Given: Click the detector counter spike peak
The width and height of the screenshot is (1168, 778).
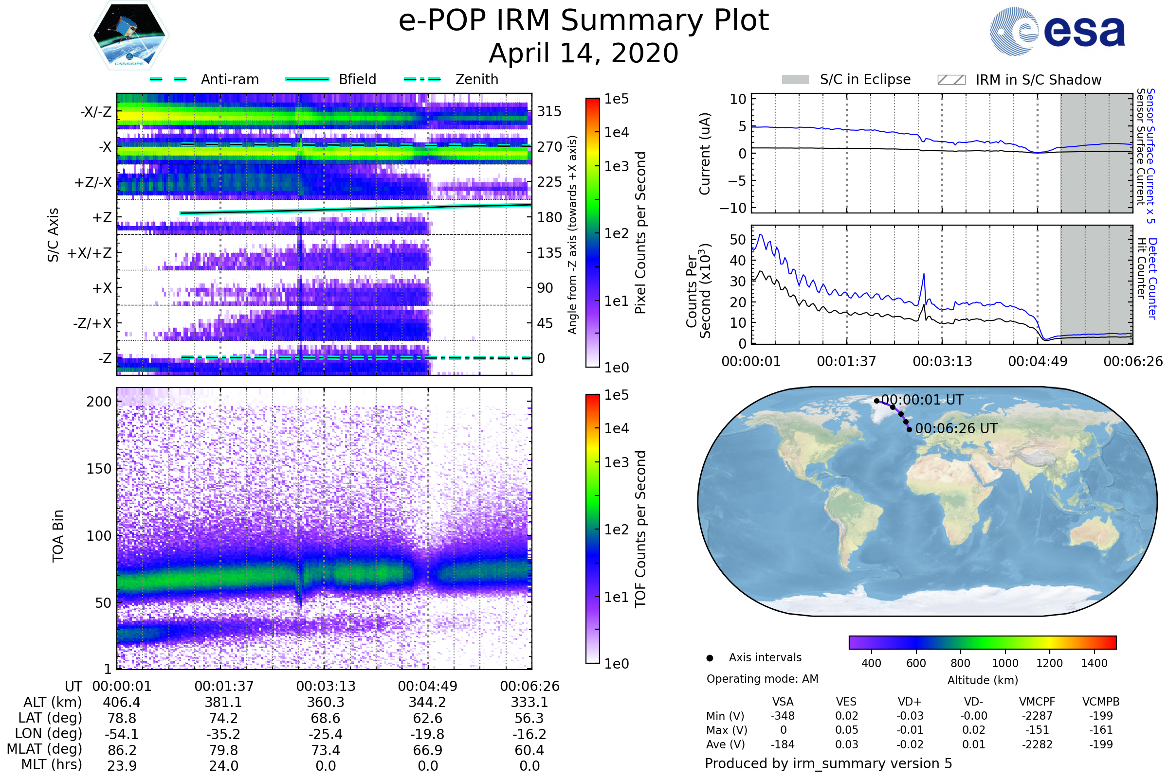Looking at the screenshot, I should click(924, 274).
